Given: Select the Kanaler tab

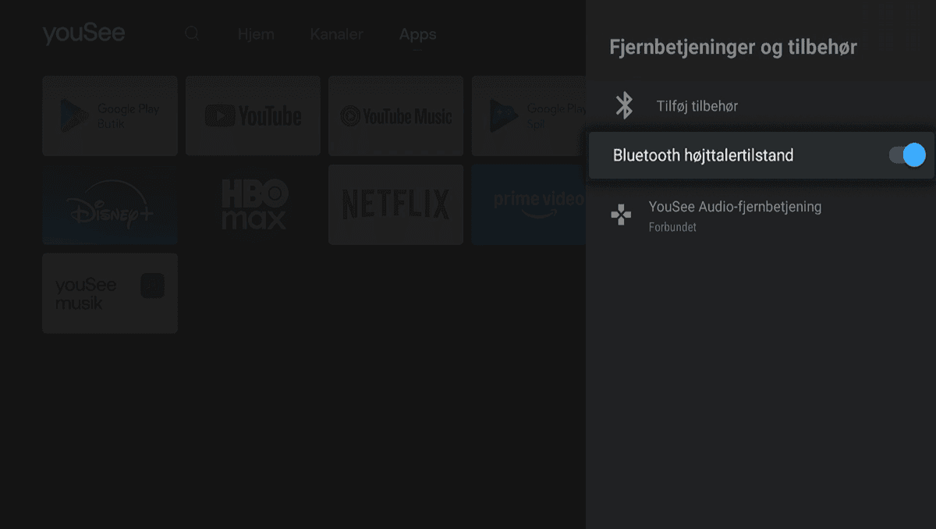Looking at the screenshot, I should (x=337, y=34).
